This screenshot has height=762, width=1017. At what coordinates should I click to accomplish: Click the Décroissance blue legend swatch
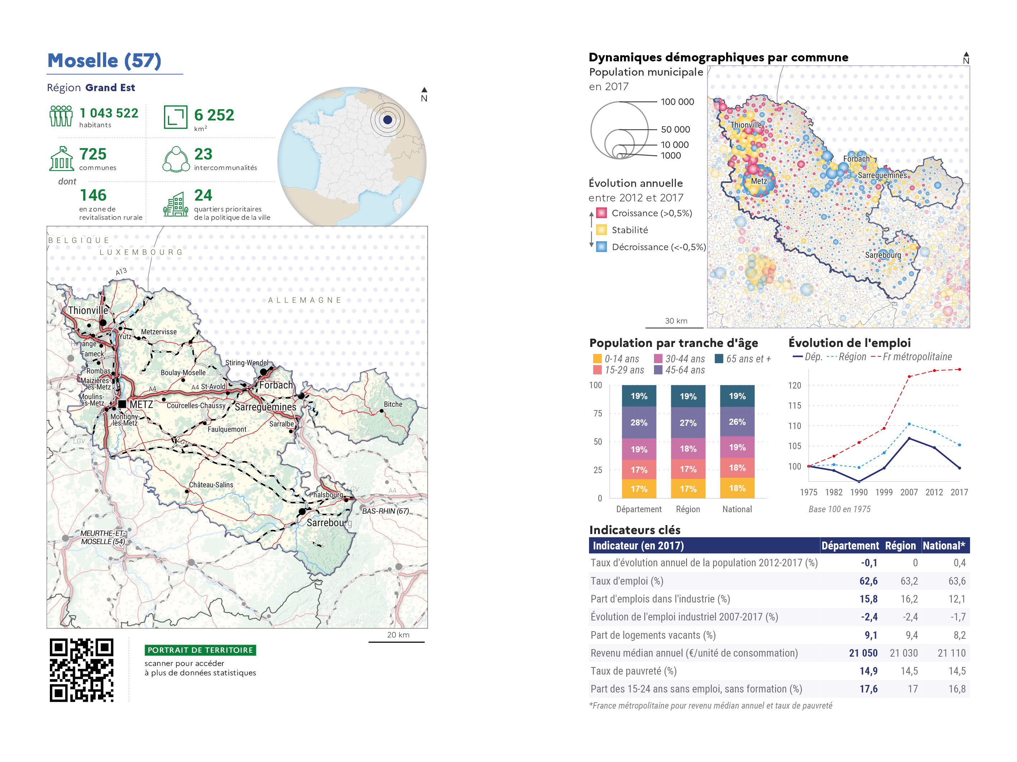[601, 247]
